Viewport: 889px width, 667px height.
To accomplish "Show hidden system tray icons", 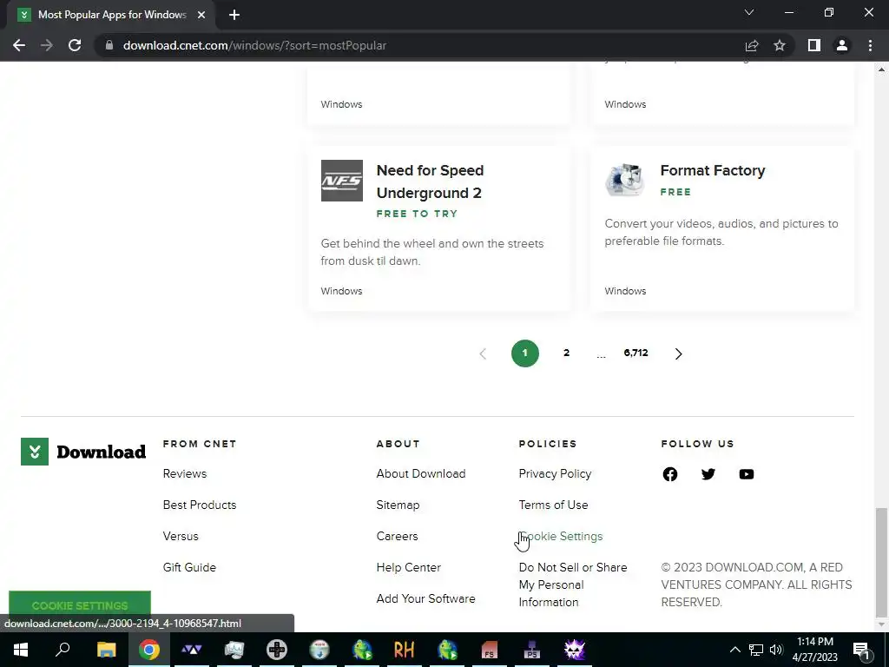I will point(734,650).
